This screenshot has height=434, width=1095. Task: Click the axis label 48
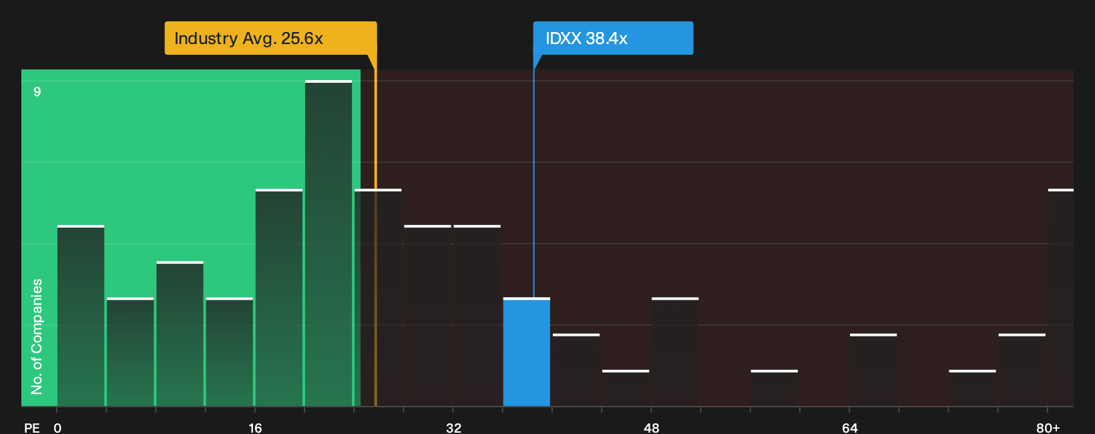(x=652, y=427)
